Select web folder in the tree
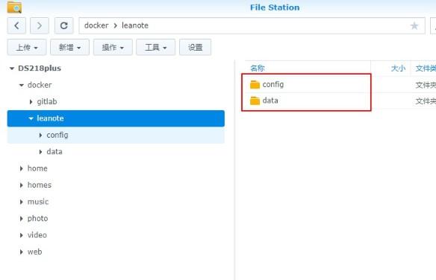Screen dimensions: 436x280 point(35,252)
